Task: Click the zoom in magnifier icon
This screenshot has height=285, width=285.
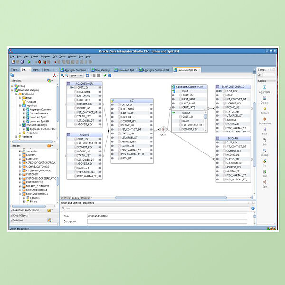Action: pos(62,75)
